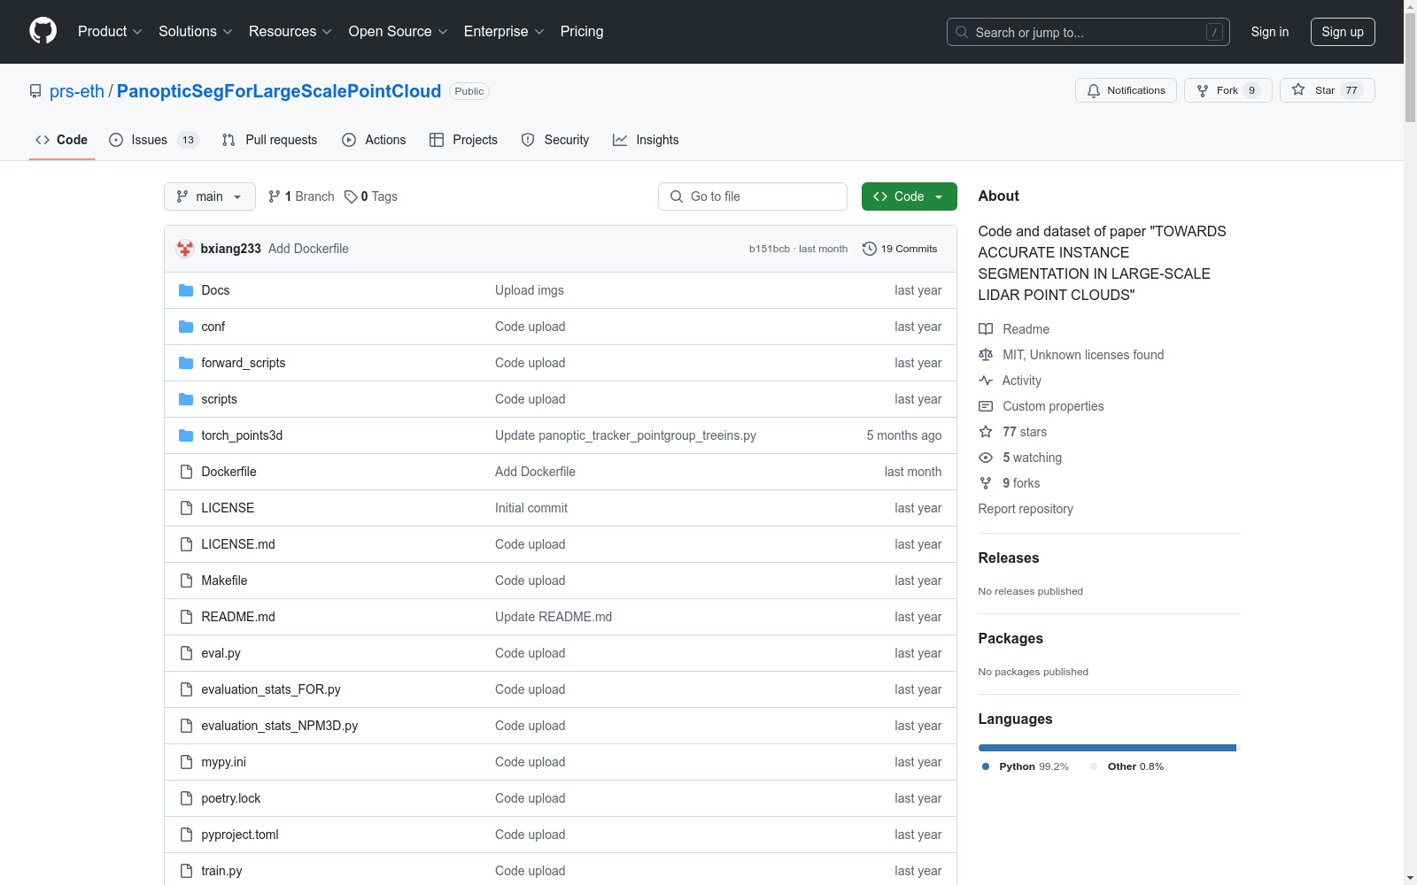
Task: Select the Code tab
Action: coord(62,140)
